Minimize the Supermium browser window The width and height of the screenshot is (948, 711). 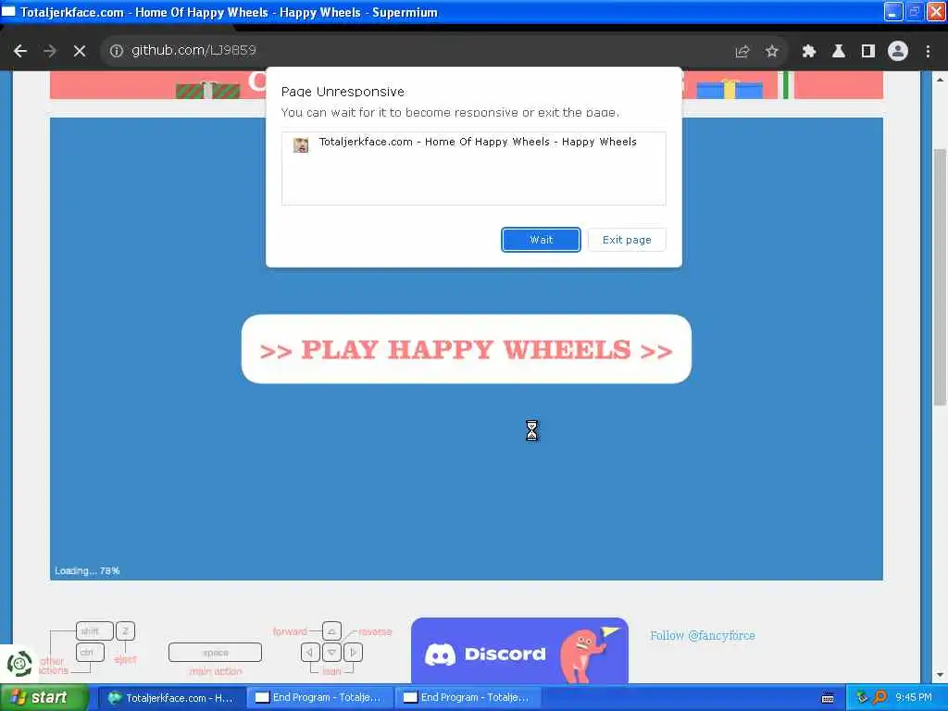tap(893, 11)
